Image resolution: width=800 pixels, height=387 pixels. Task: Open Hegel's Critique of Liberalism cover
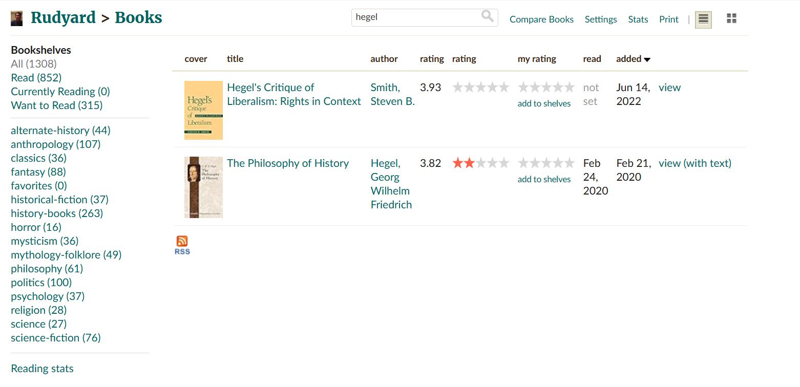coord(203,110)
